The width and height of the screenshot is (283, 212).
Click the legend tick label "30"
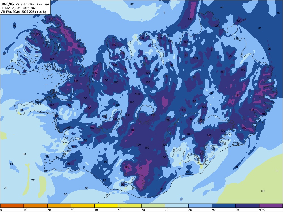[72, 210]
